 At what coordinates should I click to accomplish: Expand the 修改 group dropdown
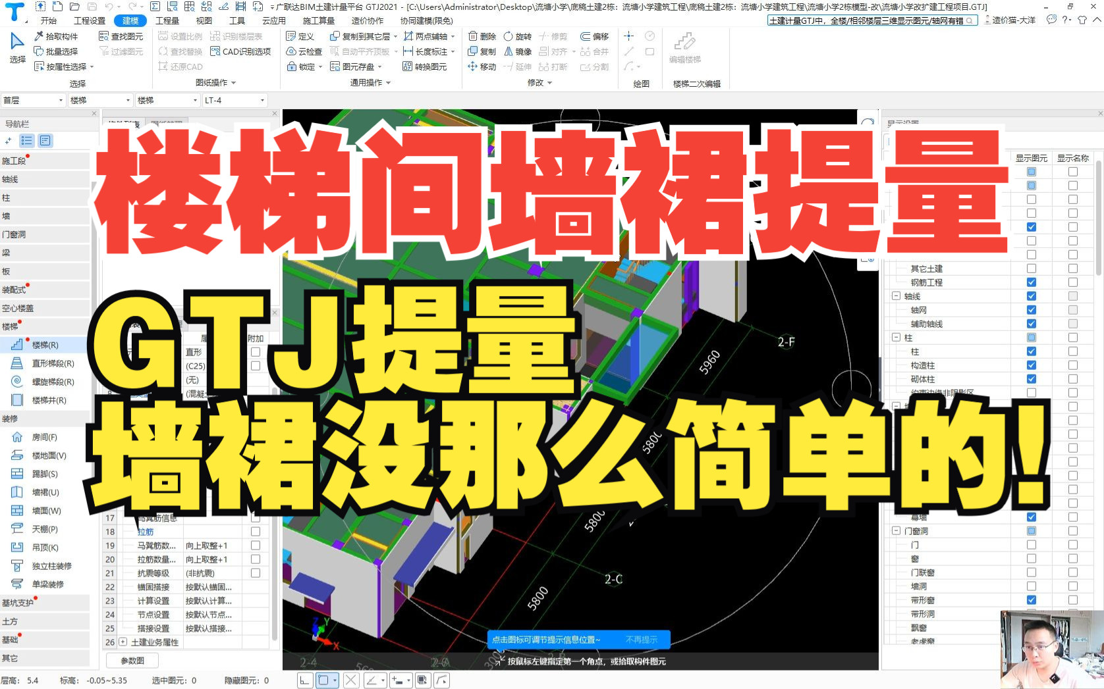549,83
